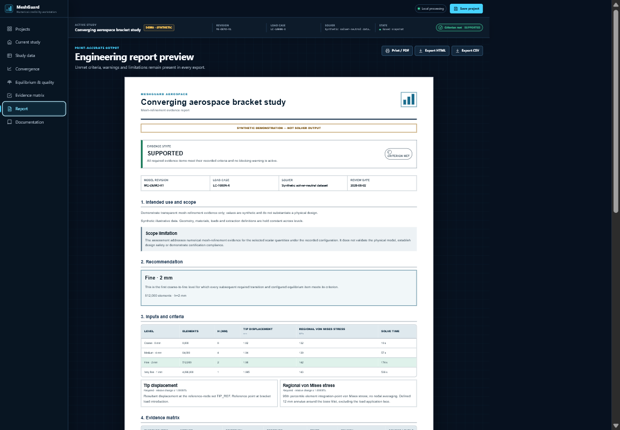This screenshot has height=430, width=620.
Task: Click the 2. Recommendation heading
Action: click(161, 262)
